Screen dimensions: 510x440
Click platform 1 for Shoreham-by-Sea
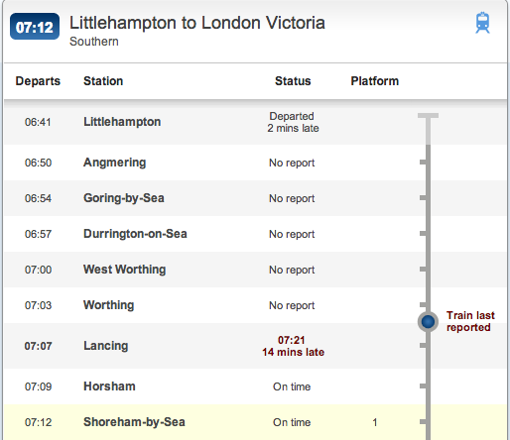[375, 422]
